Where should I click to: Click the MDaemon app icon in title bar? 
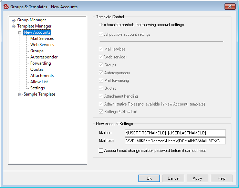coord(6,7)
